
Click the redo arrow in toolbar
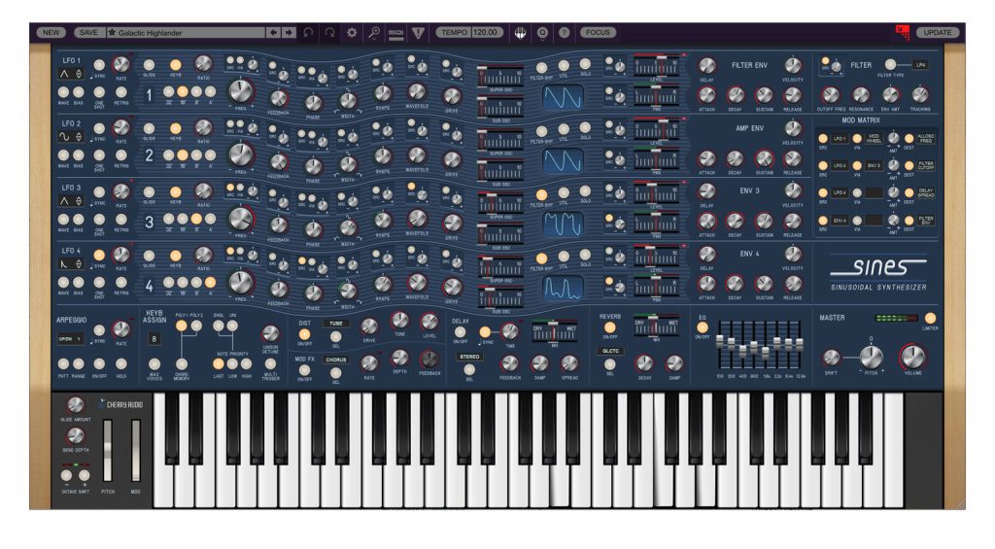(x=330, y=32)
